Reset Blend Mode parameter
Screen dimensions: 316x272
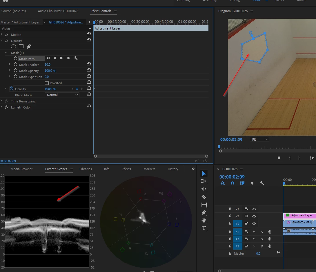[x=89, y=94]
